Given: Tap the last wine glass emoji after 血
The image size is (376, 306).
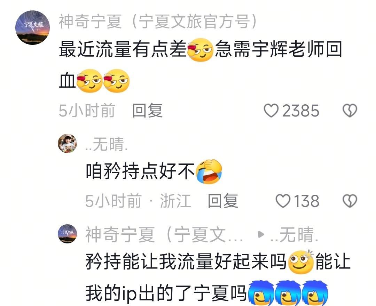Looking at the screenshot, I should (116, 81).
